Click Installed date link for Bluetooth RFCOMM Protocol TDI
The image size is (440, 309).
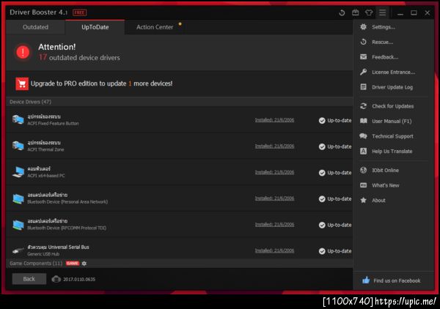[x=274, y=224]
